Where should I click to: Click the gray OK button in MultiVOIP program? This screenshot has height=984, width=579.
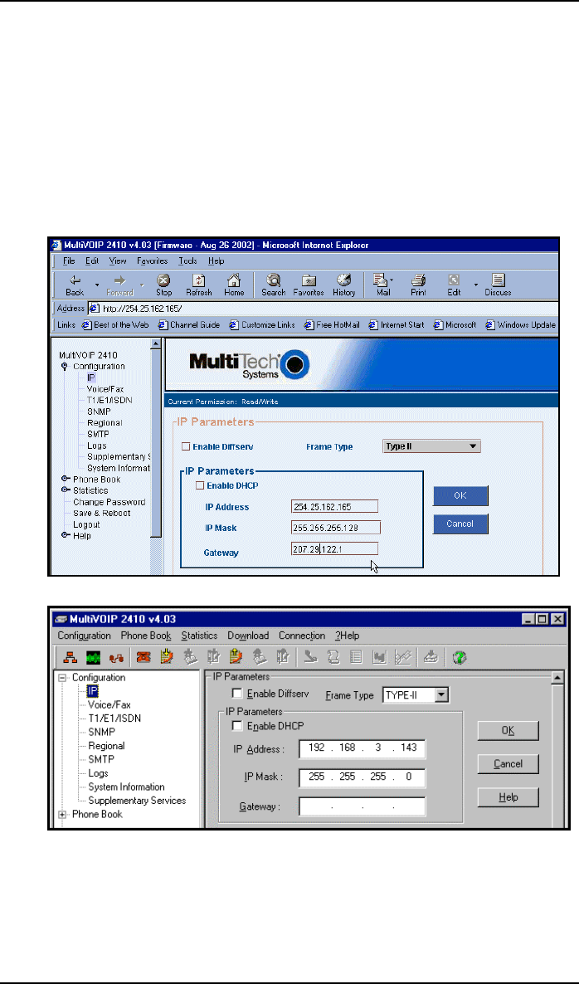click(x=508, y=731)
